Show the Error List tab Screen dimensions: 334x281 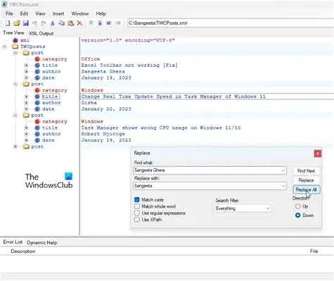13,242
